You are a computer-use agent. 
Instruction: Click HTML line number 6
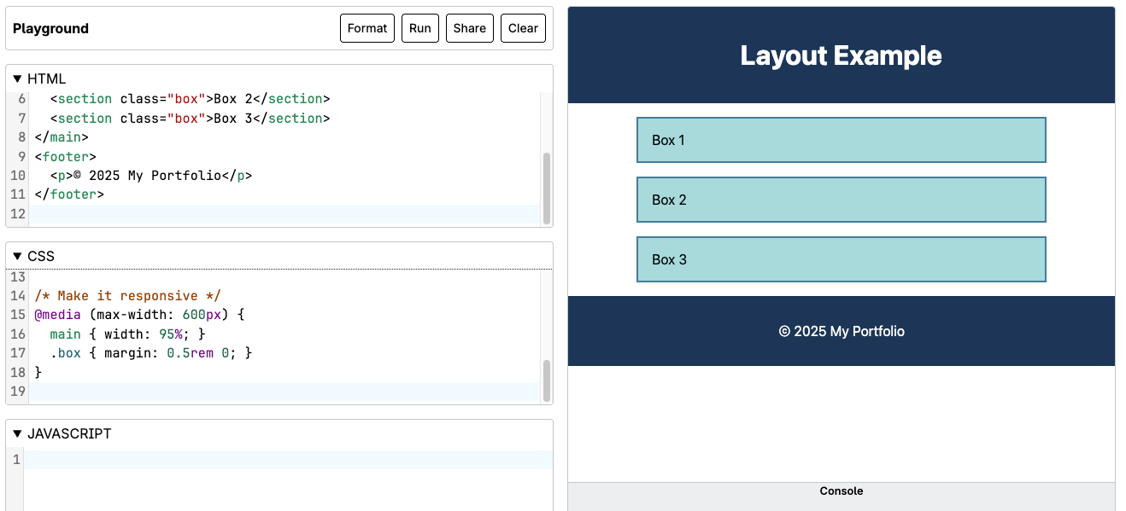click(x=21, y=99)
